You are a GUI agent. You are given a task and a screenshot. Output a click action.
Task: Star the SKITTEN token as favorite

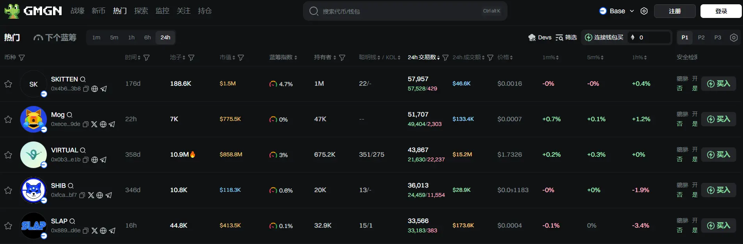[x=8, y=84]
